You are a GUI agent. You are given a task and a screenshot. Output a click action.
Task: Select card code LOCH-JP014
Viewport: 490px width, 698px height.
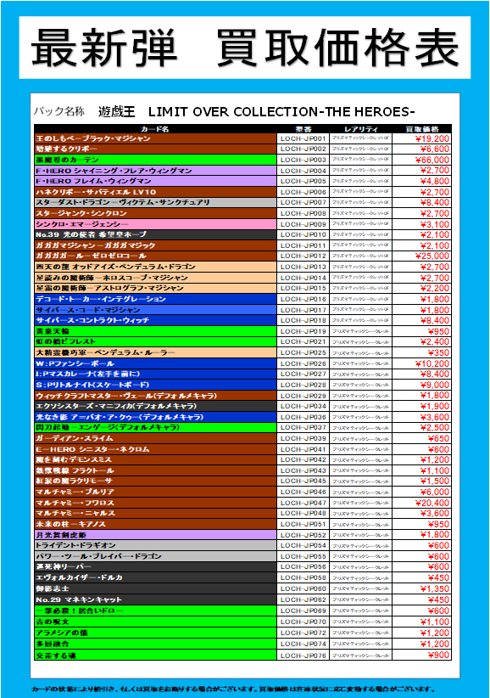[x=303, y=278]
